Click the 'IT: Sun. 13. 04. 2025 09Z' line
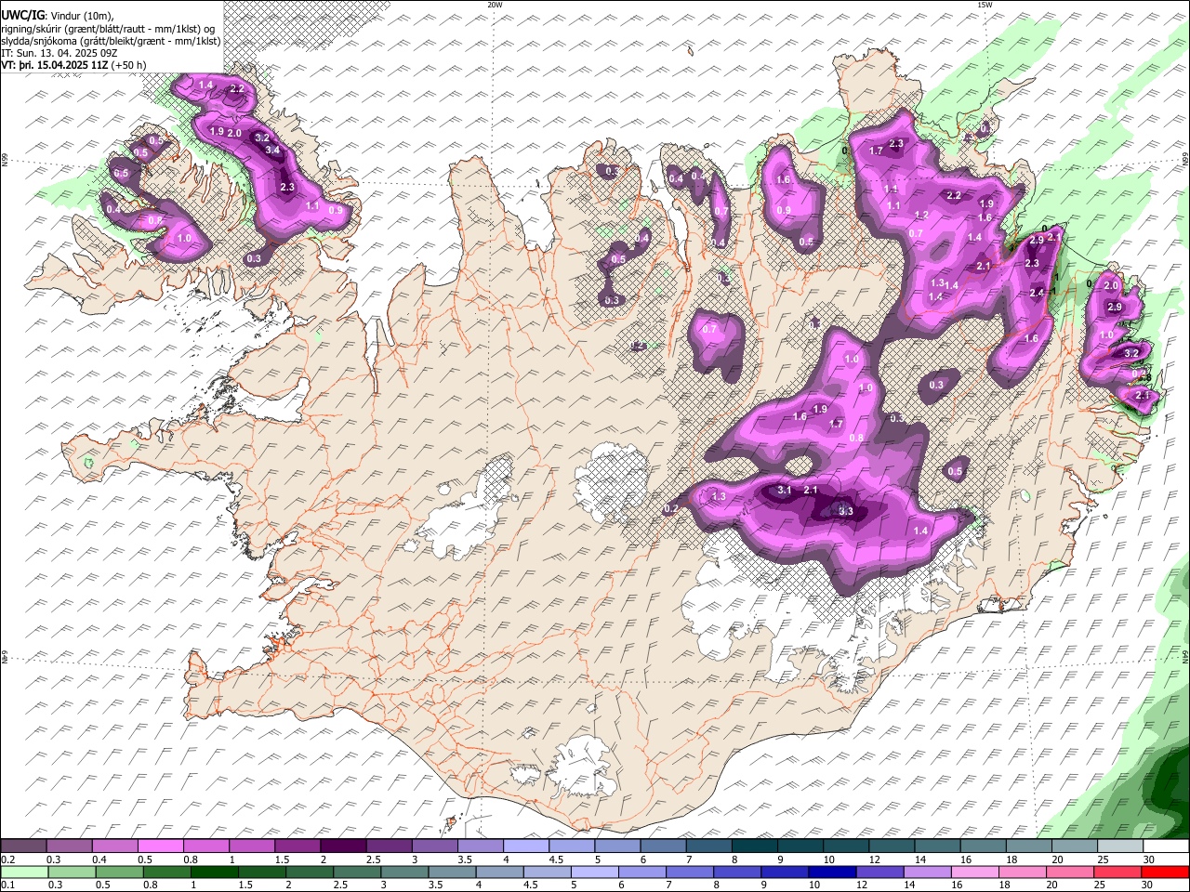This screenshot has height=892, width=1190. [59, 53]
